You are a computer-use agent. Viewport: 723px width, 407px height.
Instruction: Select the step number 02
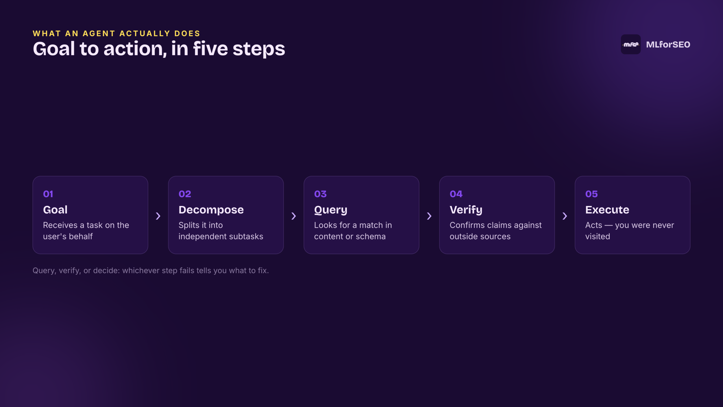point(185,194)
